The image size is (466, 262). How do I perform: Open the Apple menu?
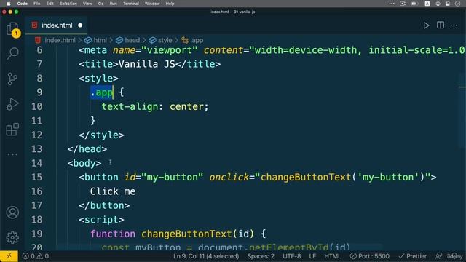tap(8, 4)
